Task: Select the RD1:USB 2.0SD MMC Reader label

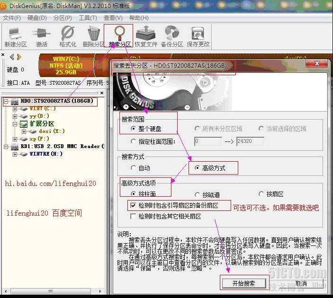Action: (63, 146)
